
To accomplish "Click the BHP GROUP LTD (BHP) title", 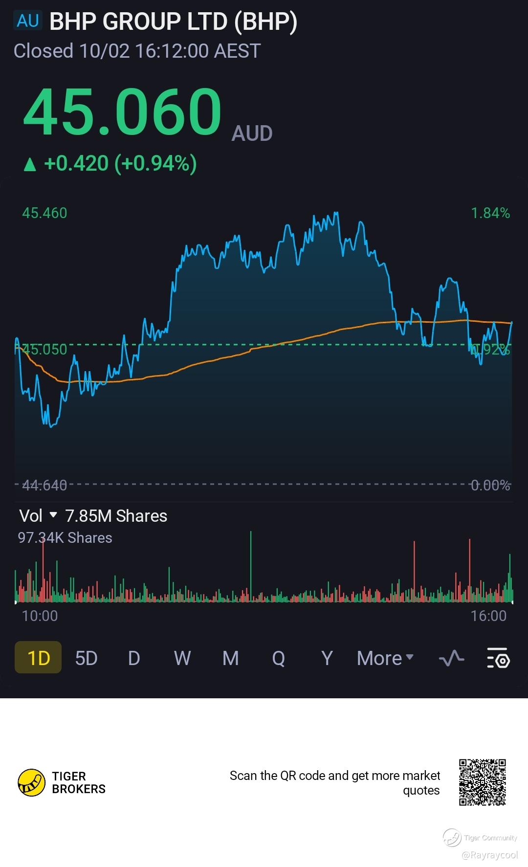I will tap(174, 22).
